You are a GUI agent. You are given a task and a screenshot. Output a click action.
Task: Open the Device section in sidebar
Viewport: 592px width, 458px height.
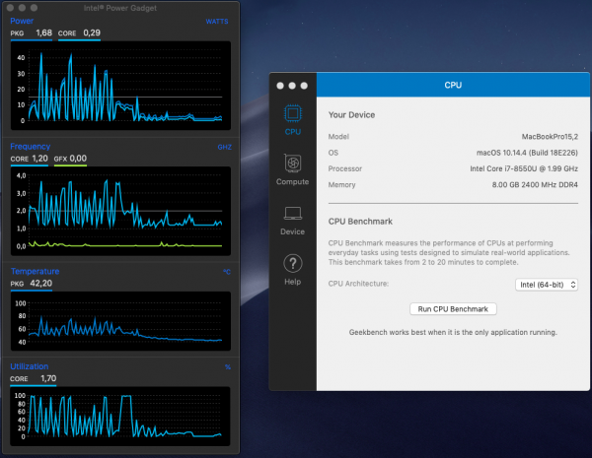[292, 219]
